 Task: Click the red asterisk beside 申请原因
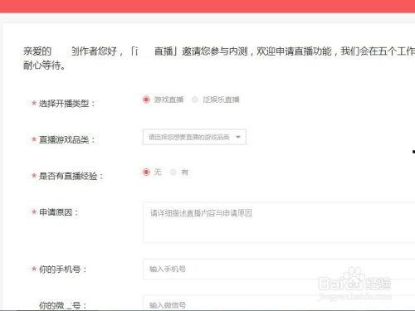pos(34,211)
